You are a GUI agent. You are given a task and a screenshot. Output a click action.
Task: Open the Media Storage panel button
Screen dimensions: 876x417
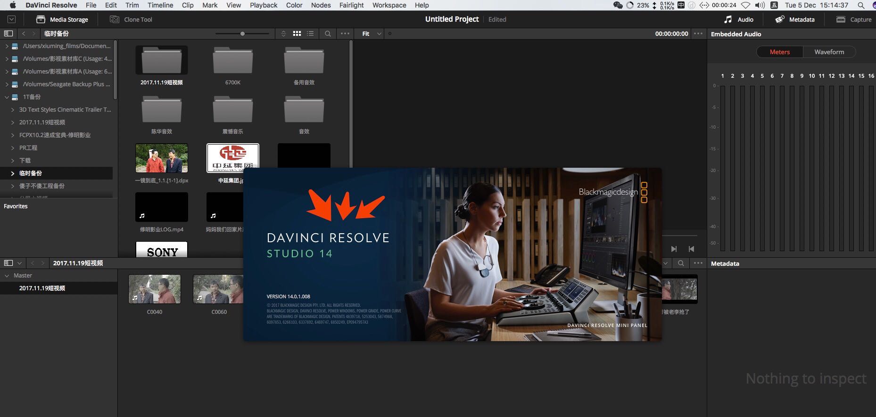coord(62,19)
